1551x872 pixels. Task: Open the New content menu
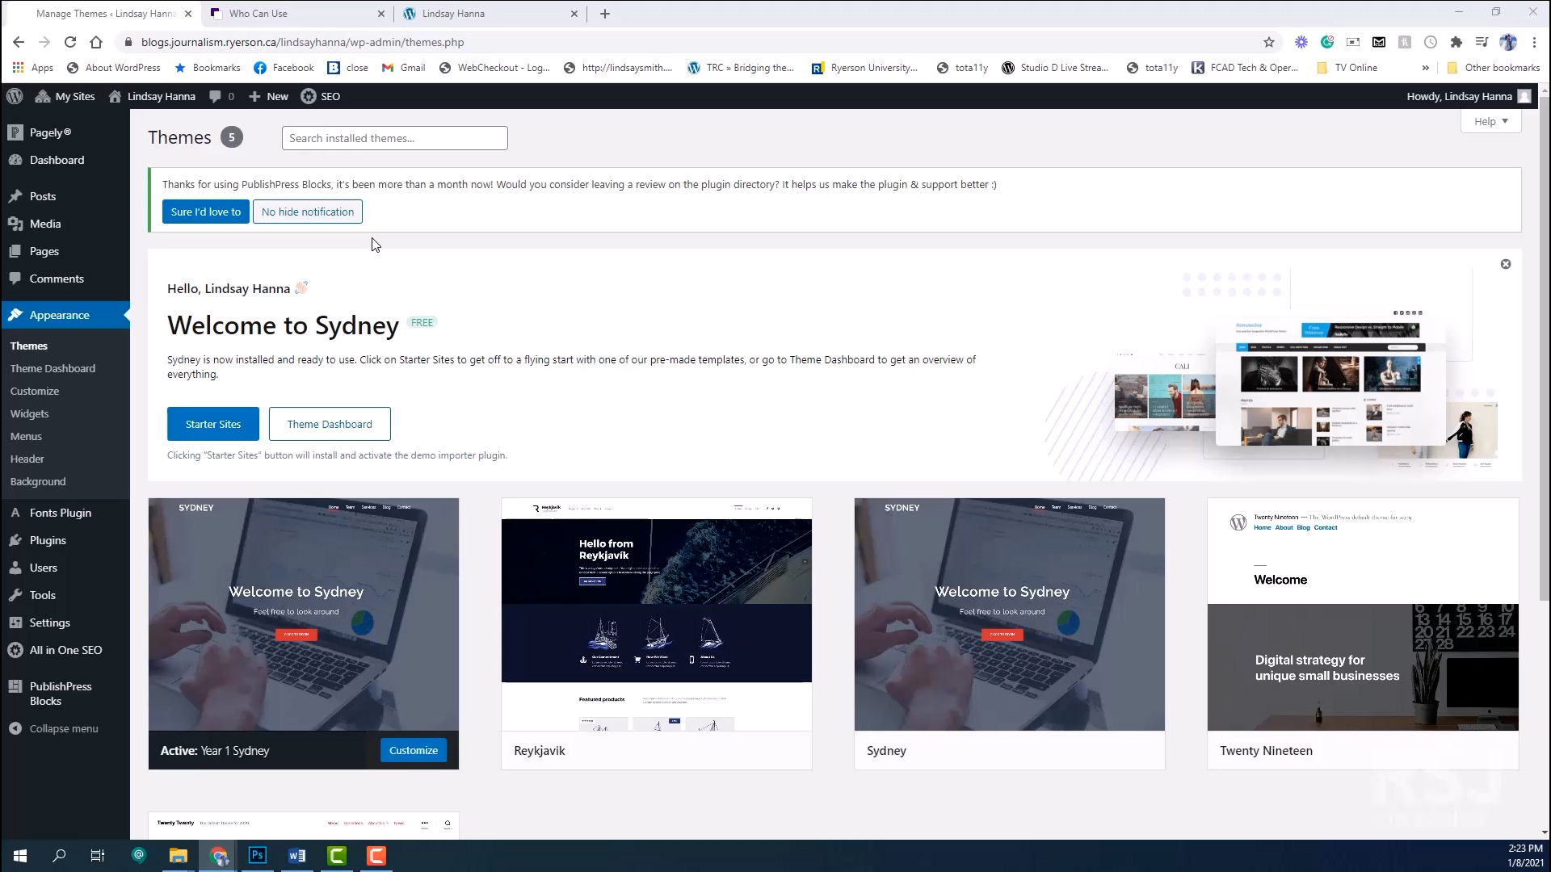(x=268, y=96)
